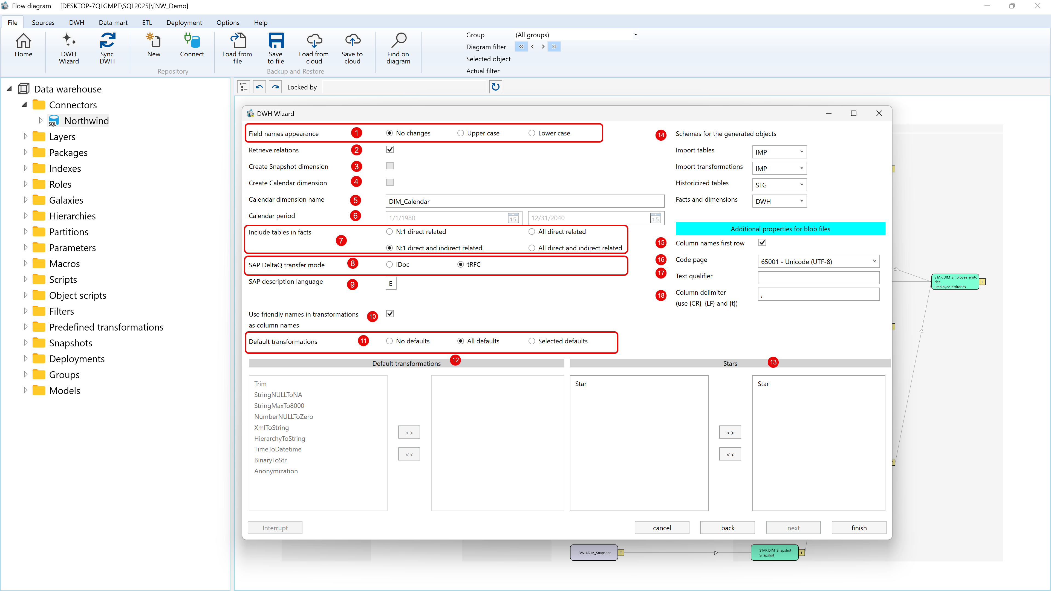The image size is (1051, 591).
Task: Click the DWH.DIM_Snapshot diagram node
Action: [x=594, y=553]
